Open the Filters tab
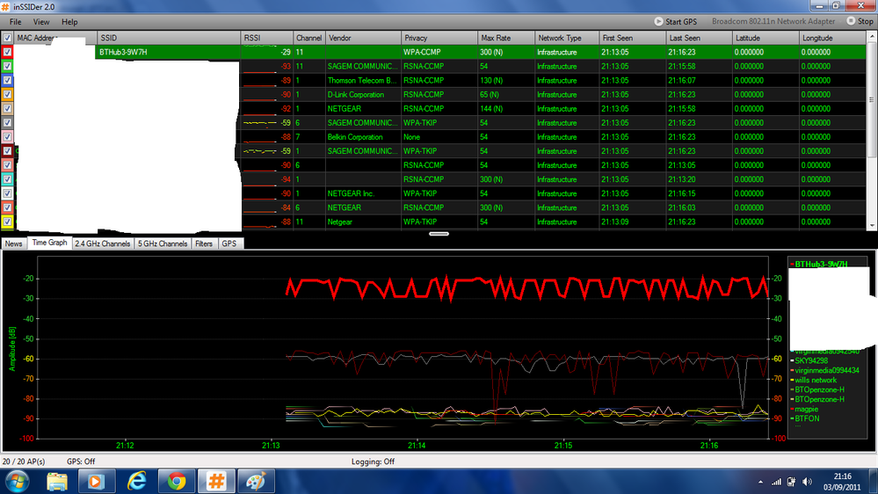Viewport: 878px width, 494px height. pyautogui.click(x=204, y=243)
